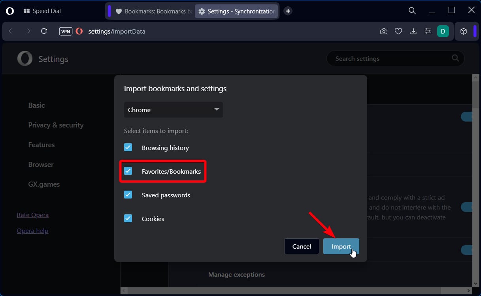Click the Cancel button
This screenshot has width=481, height=296.
(x=302, y=246)
